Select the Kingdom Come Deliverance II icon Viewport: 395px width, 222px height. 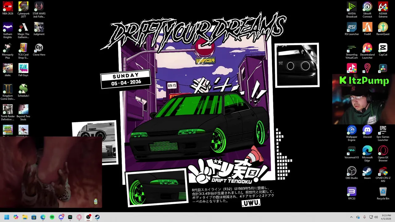tap(8, 92)
